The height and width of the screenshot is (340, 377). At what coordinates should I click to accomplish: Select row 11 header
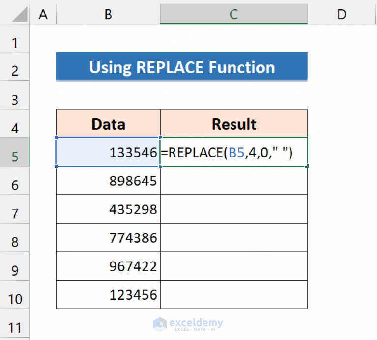pyautogui.click(x=15, y=324)
